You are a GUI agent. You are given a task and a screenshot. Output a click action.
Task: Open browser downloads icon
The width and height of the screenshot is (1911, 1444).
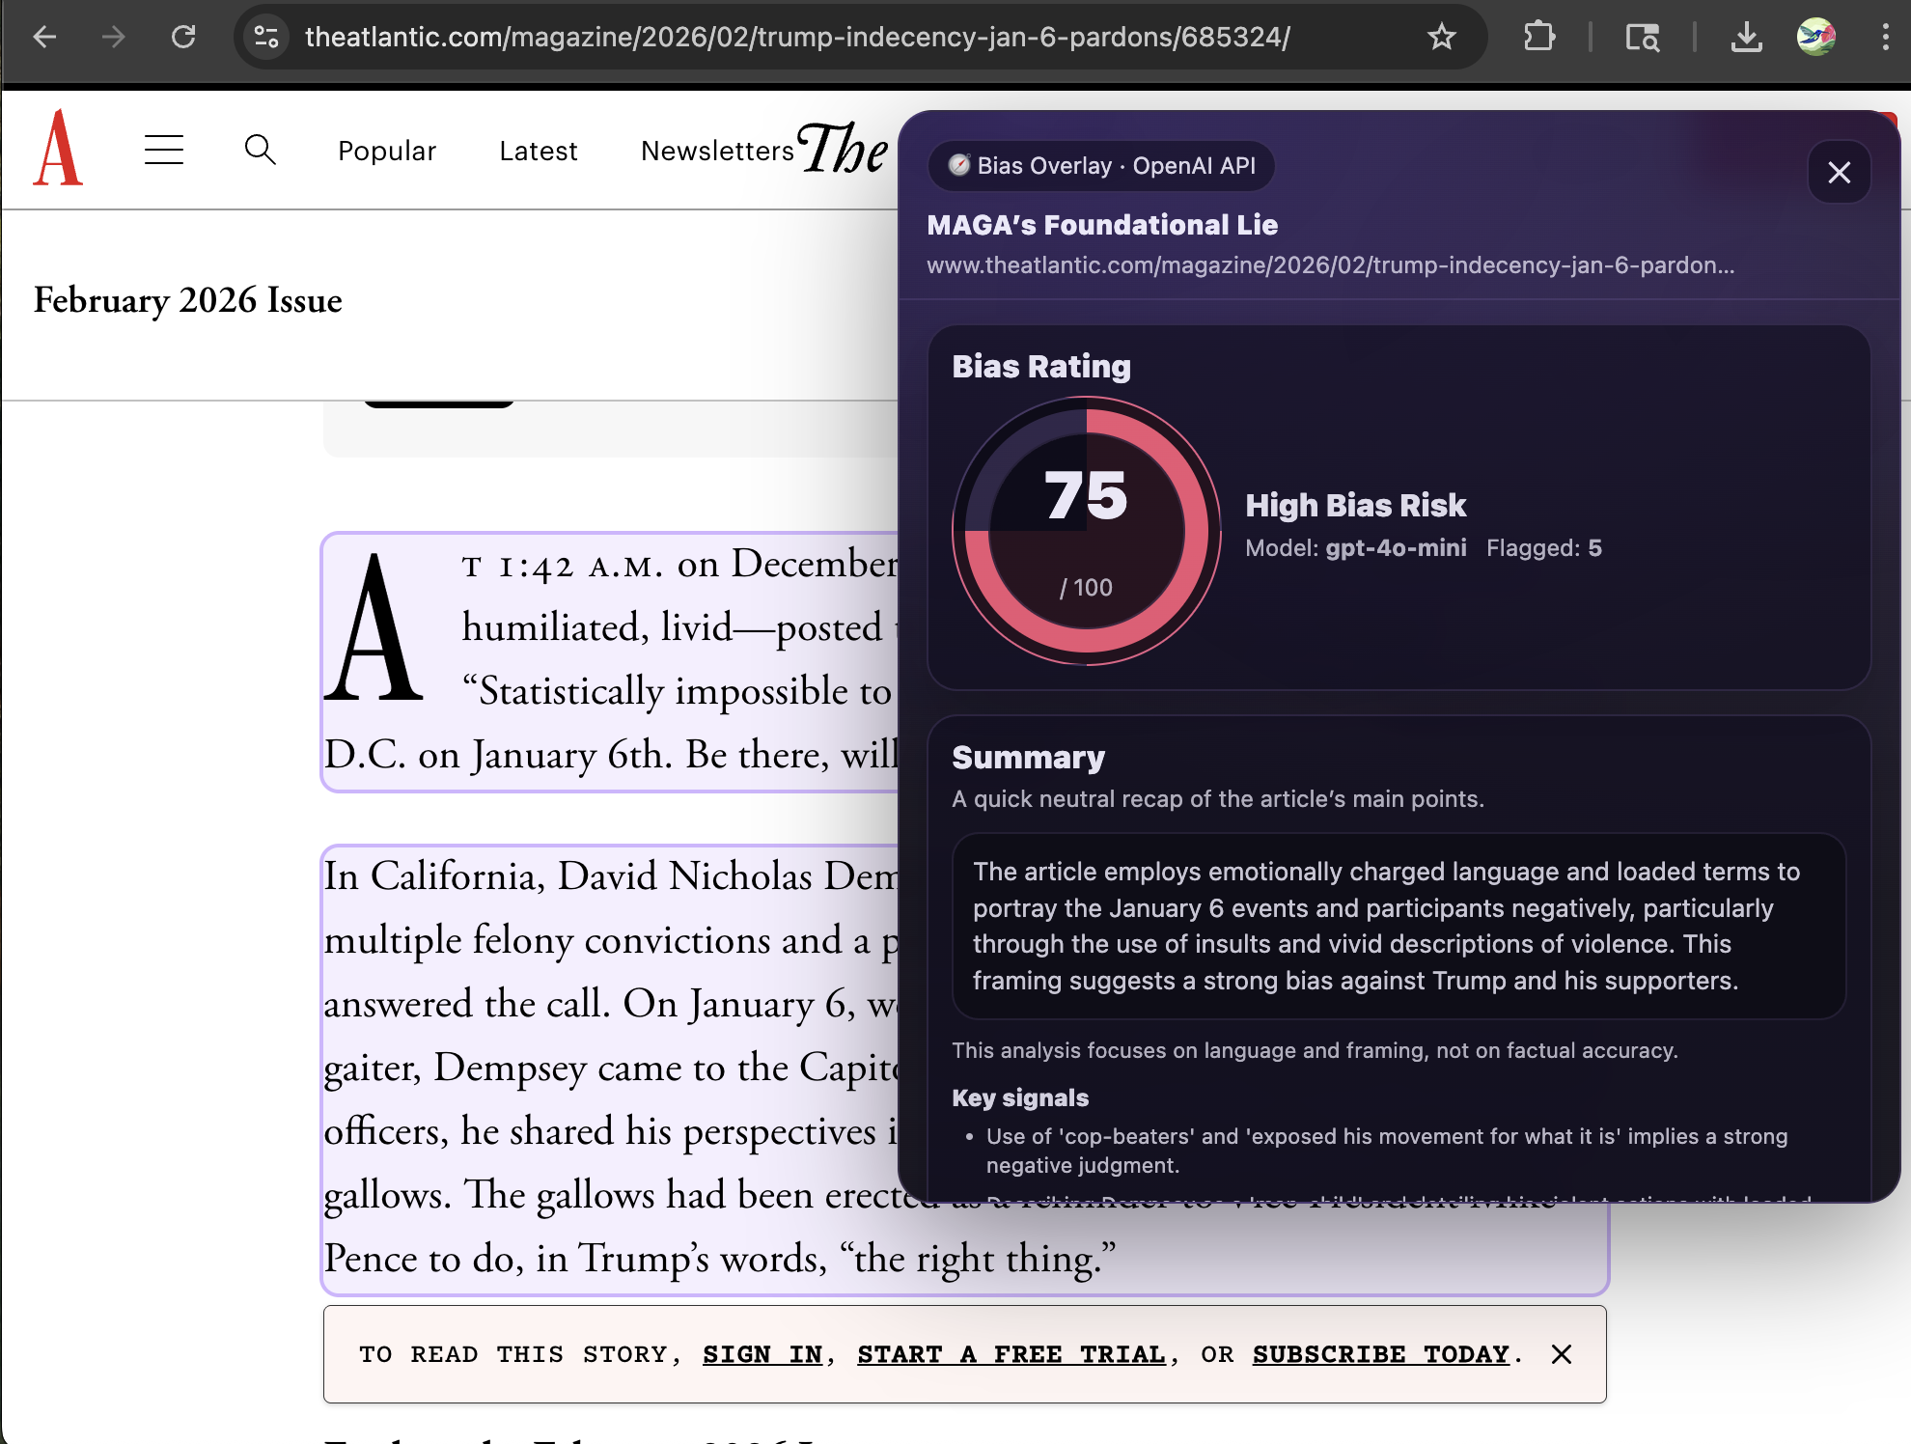click(x=1746, y=37)
